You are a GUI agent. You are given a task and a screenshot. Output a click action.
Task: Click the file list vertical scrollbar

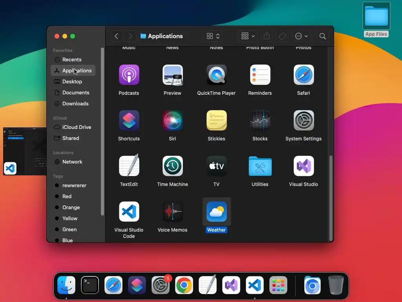331,198
